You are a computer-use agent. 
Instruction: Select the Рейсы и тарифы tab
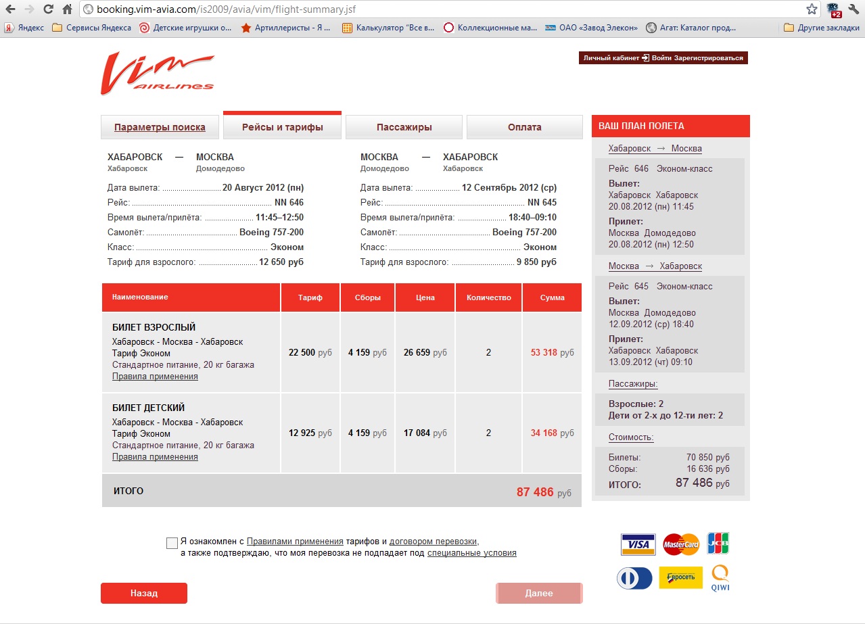point(282,127)
